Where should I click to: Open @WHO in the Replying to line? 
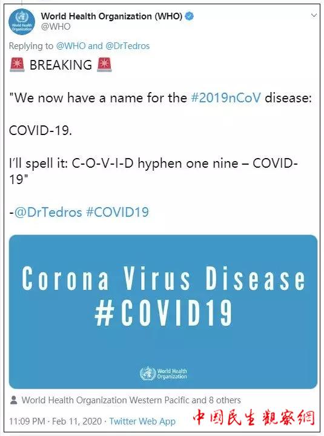[x=71, y=46]
